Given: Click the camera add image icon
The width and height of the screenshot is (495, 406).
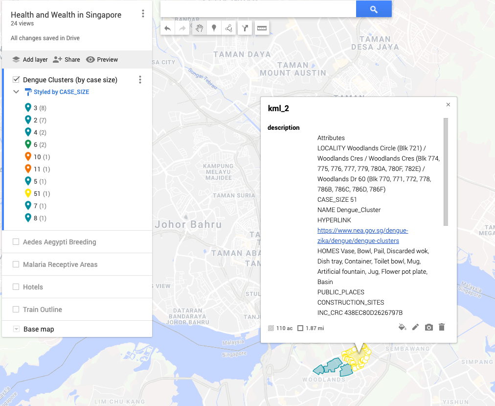Looking at the screenshot, I should click(x=428, y=327).
